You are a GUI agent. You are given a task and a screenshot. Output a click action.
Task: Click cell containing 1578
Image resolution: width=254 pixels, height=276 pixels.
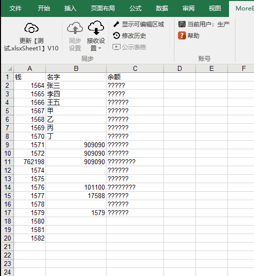pos(30,204)
